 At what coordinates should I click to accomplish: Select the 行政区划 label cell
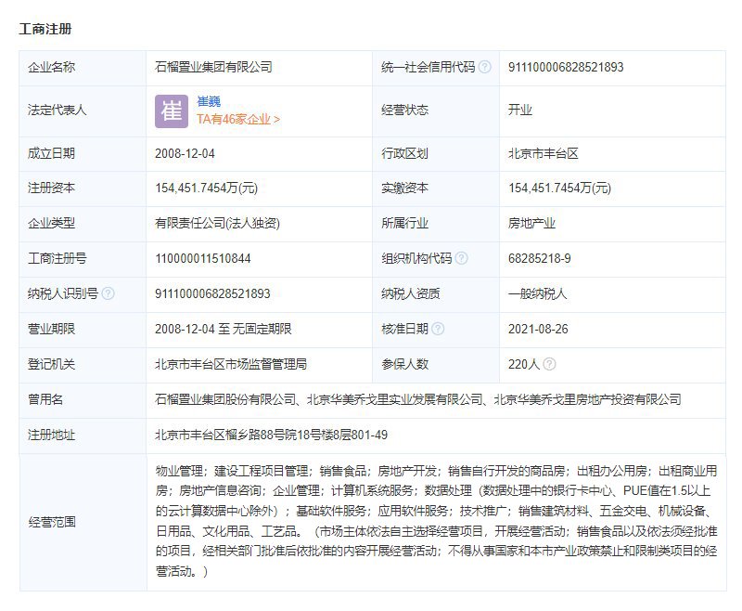tap(436, 154)
